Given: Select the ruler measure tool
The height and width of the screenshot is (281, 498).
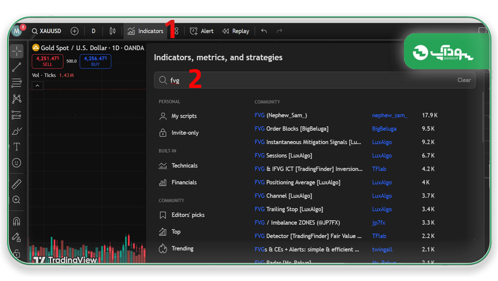Looking at the screenshot, I should [x=17, y=184].
